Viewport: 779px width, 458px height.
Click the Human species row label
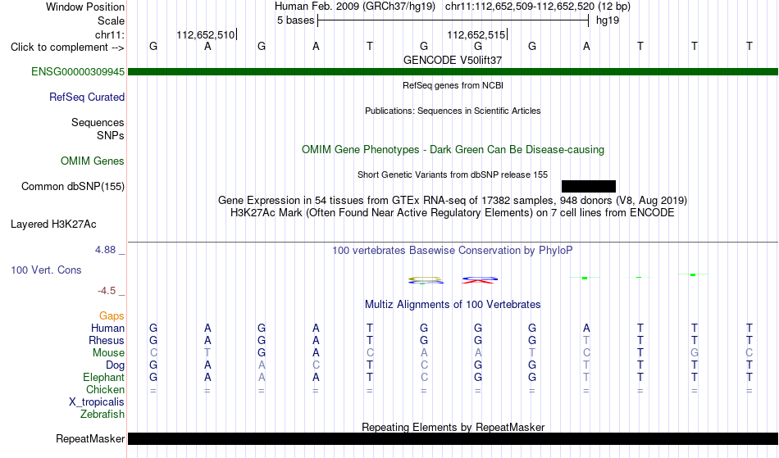tap(107, 329)
